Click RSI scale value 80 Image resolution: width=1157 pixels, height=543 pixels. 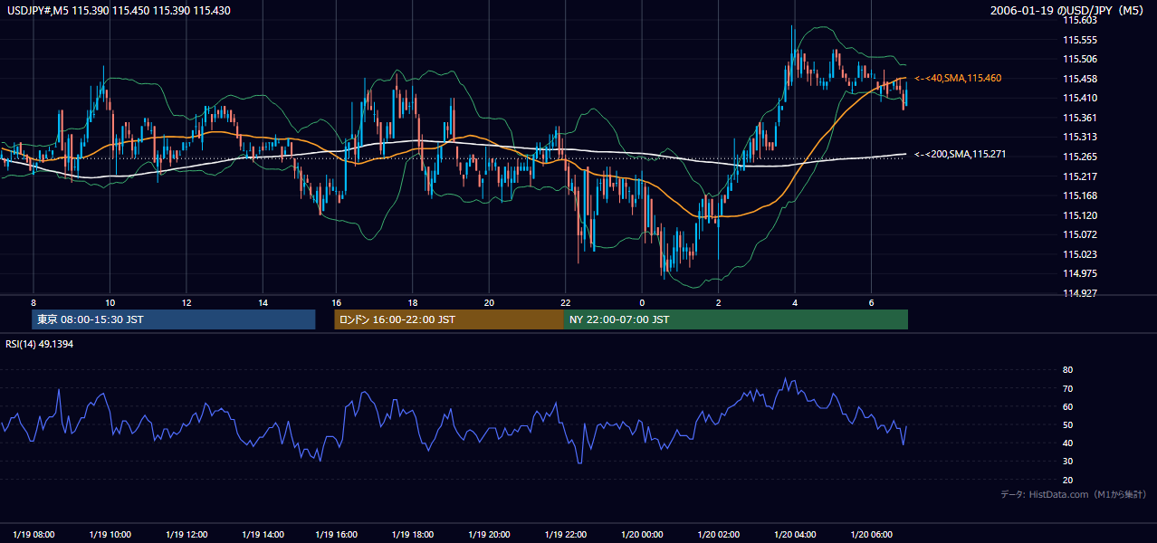[x=1068, y=370]
